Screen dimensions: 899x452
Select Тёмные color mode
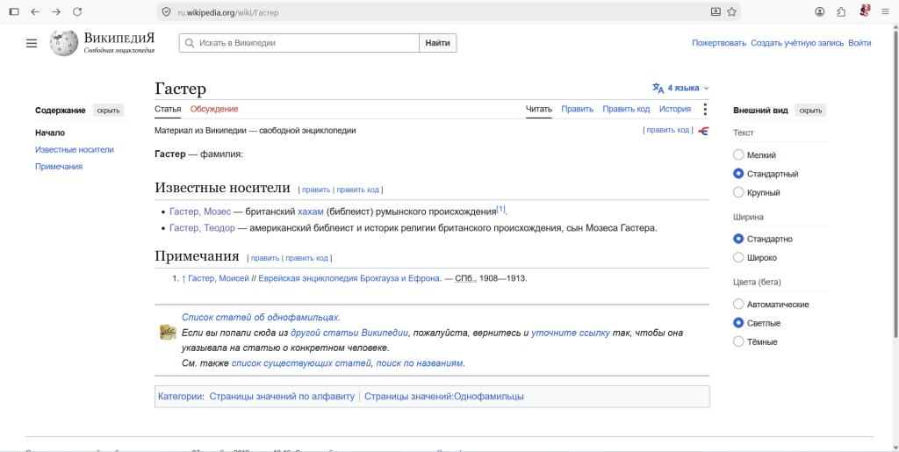point(738,341)
